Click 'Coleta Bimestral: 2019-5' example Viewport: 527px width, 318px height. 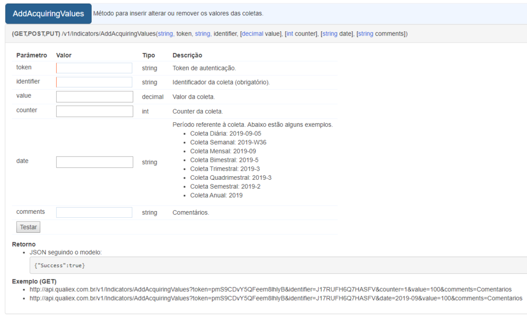tap(224, 160)
